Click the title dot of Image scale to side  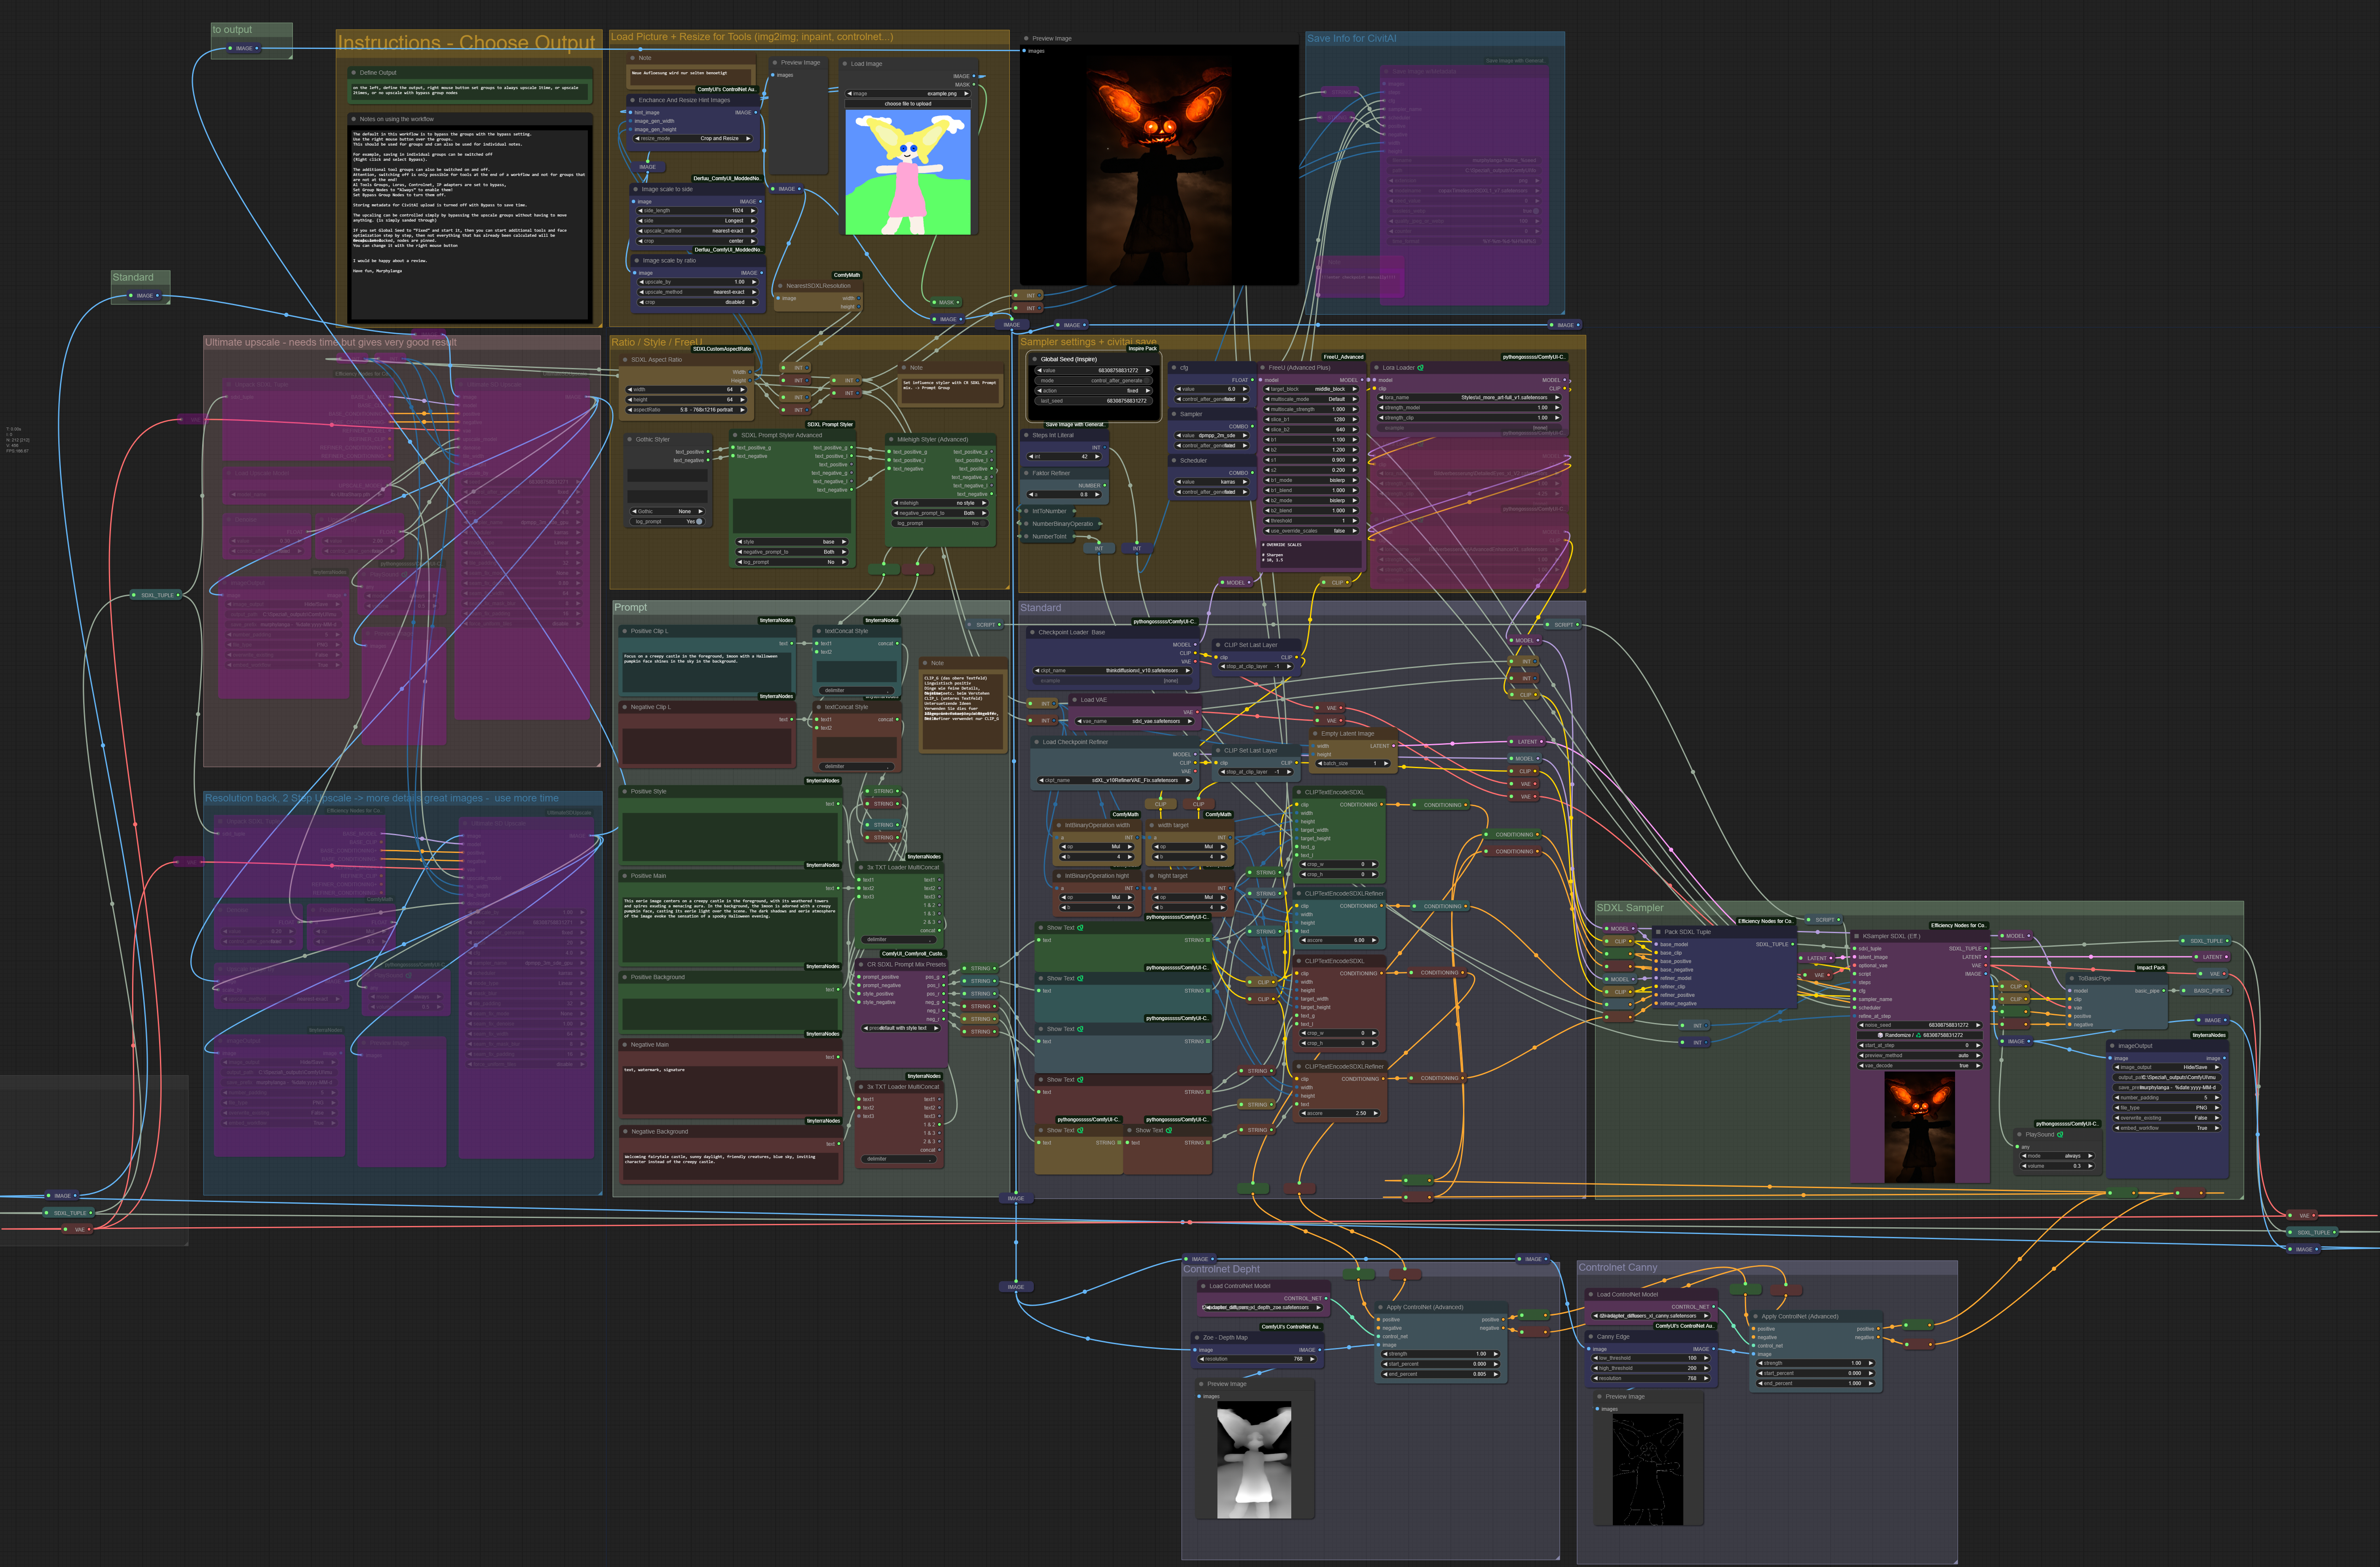636,189
